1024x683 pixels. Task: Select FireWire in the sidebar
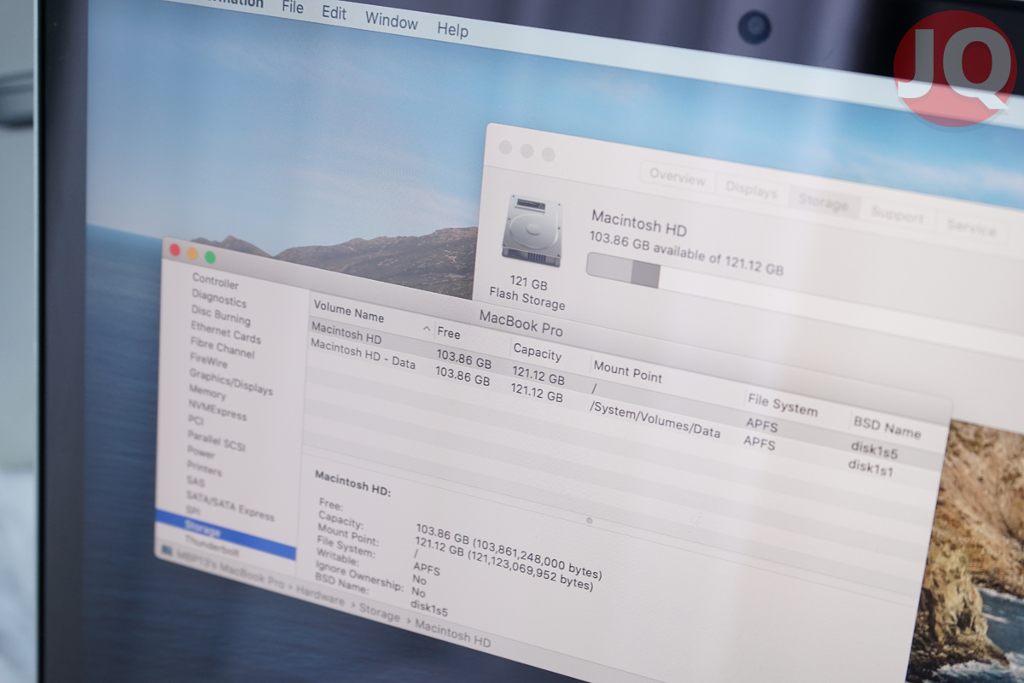pos(208,360)
